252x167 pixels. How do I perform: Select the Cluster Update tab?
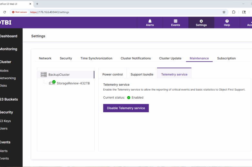[170, 58]
